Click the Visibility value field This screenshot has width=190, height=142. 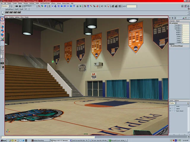pos(185,42)
